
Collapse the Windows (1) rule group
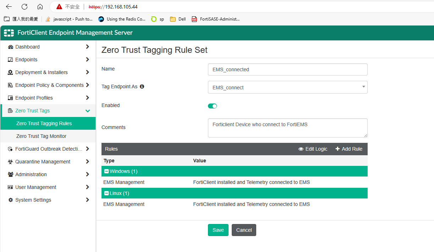tap(106, 171)
